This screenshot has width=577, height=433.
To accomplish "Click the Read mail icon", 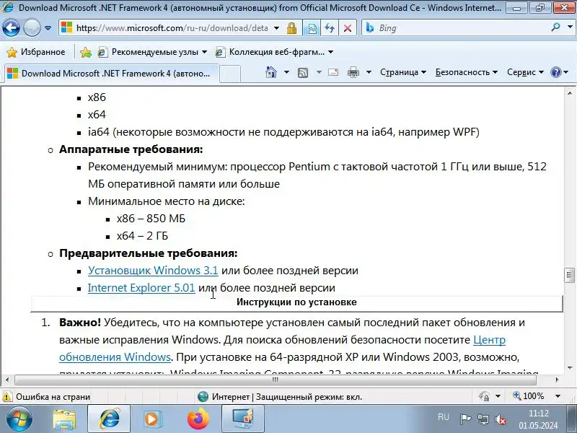I will pos(333,72).
